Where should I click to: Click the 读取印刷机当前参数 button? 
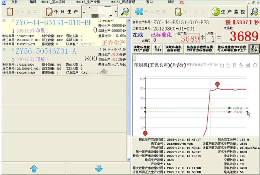(174, 48)
